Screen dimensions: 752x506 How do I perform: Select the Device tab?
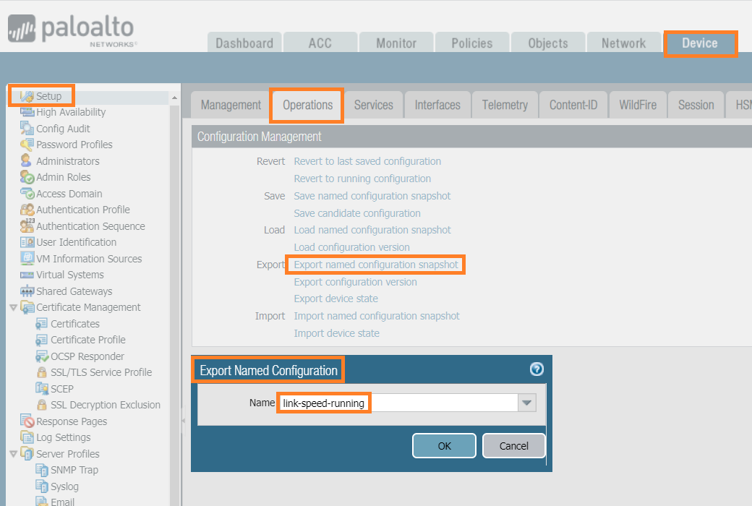[700, 43]
